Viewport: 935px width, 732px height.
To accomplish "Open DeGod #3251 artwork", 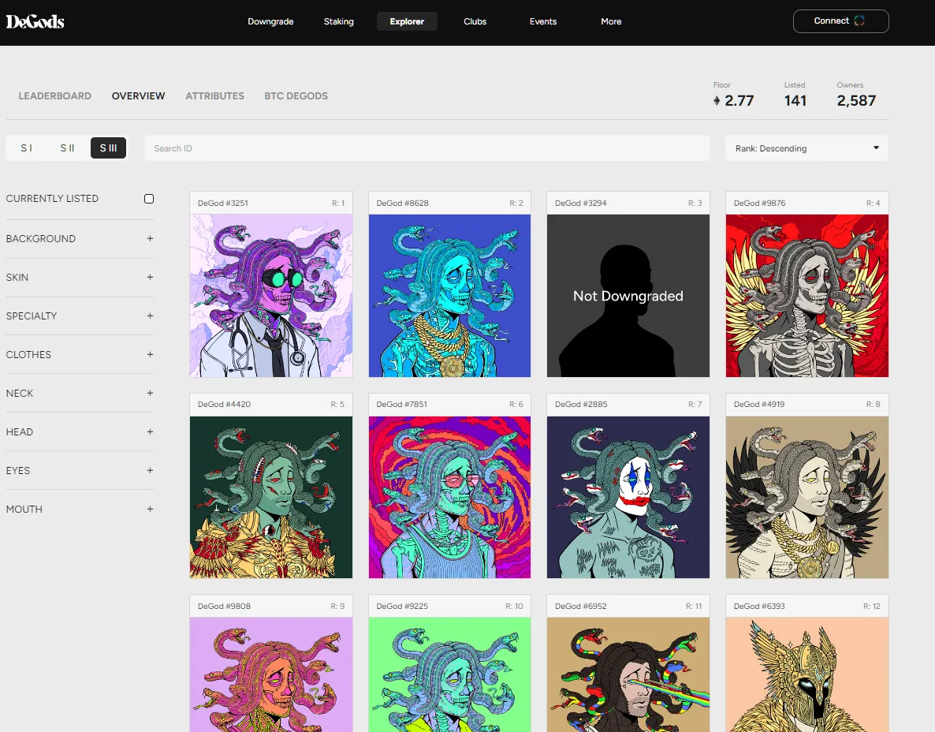I will click(271, 296).
